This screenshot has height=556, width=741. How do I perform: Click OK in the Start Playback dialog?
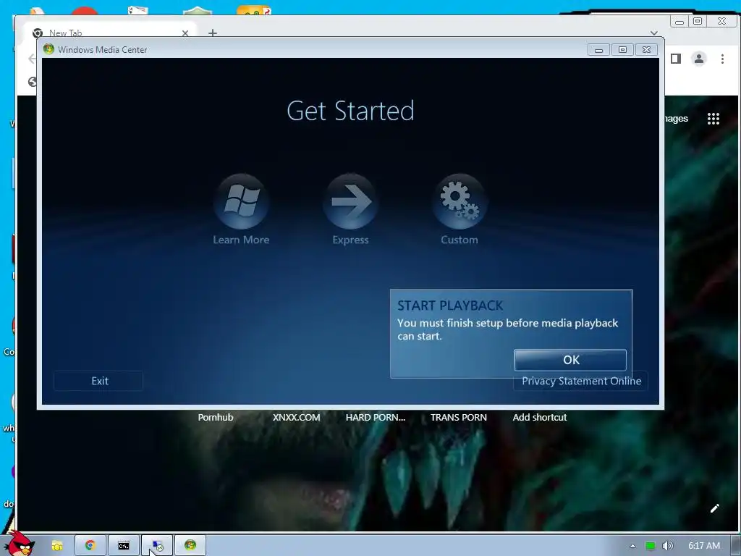570,360
